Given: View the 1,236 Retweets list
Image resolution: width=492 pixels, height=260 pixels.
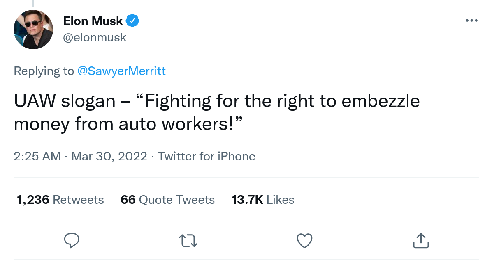Looking at the screenshot, I should tap(60, 200).
